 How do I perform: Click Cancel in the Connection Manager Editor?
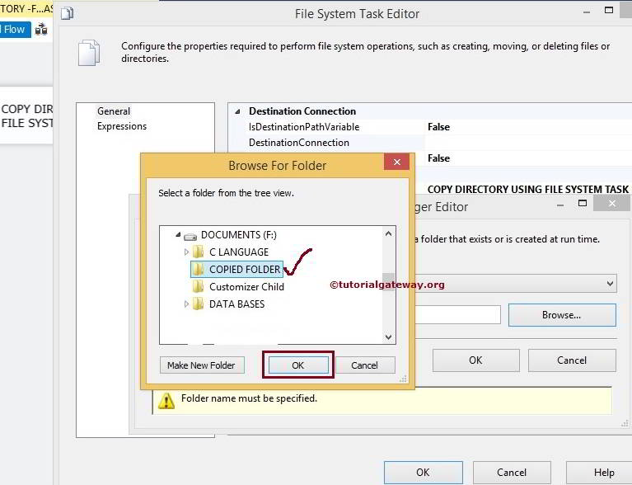click(x=572, y=360)
